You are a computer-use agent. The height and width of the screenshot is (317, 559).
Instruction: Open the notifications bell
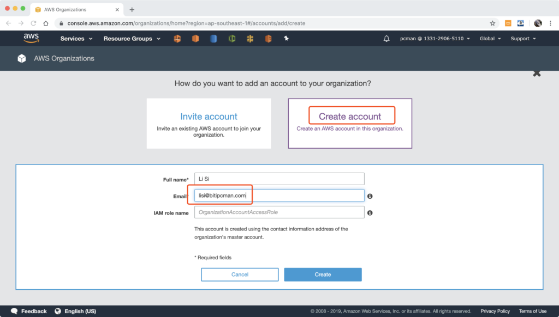(386, 39)
